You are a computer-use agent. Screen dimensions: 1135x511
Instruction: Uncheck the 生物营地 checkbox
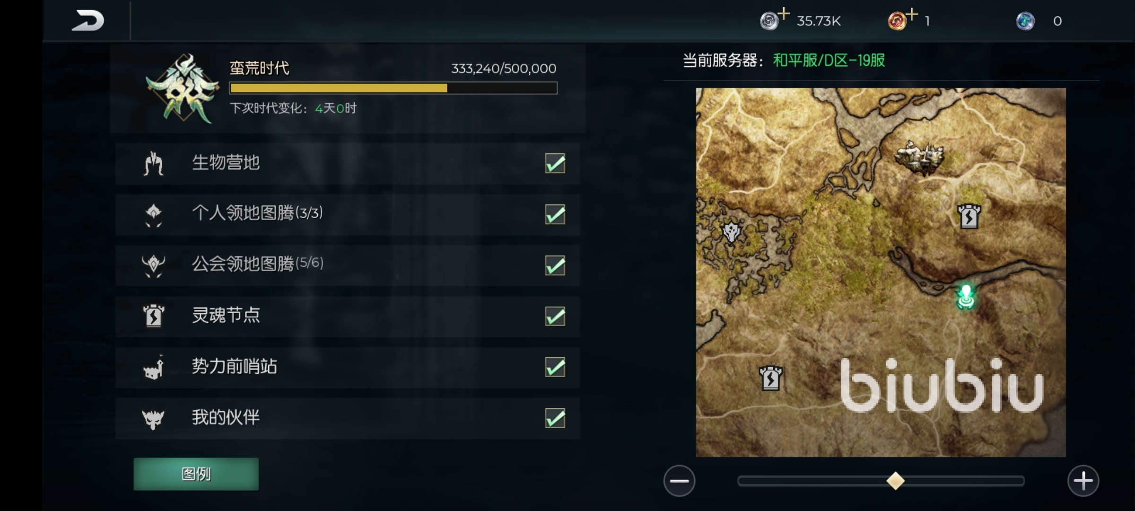(555, 163)
